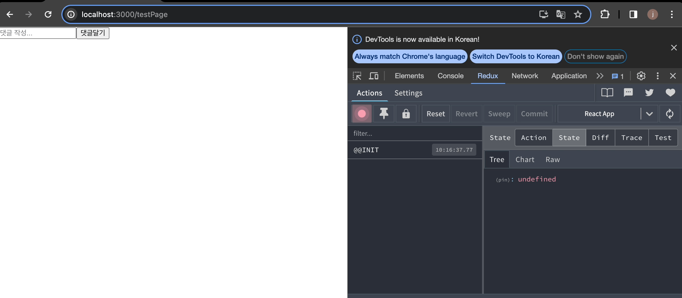682x298 pixels.
Task: Click the 댓글 작성 comment input field
Action: pyautogui.click(x=38, y=33)
